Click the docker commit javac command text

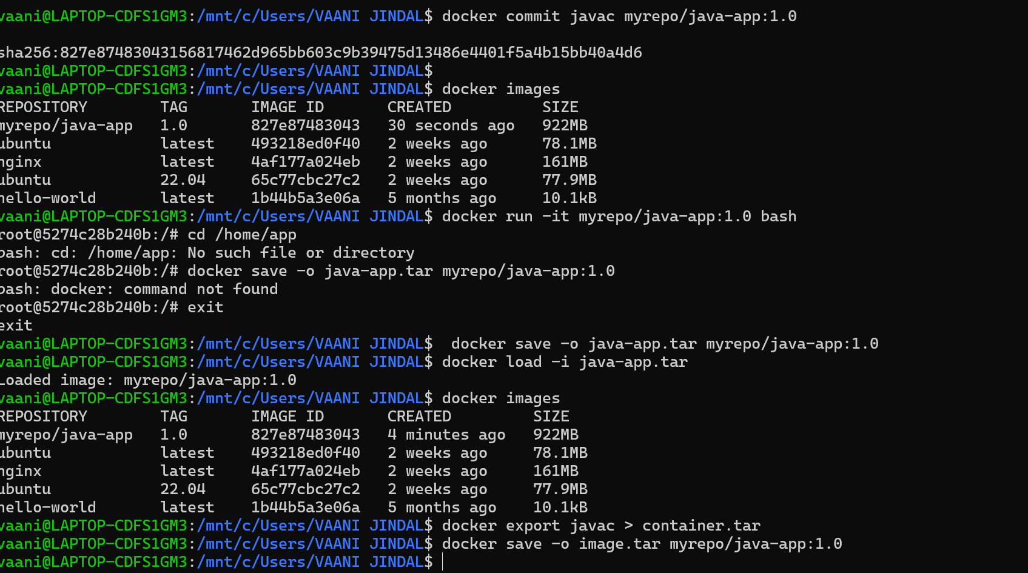tap(619, 16)
